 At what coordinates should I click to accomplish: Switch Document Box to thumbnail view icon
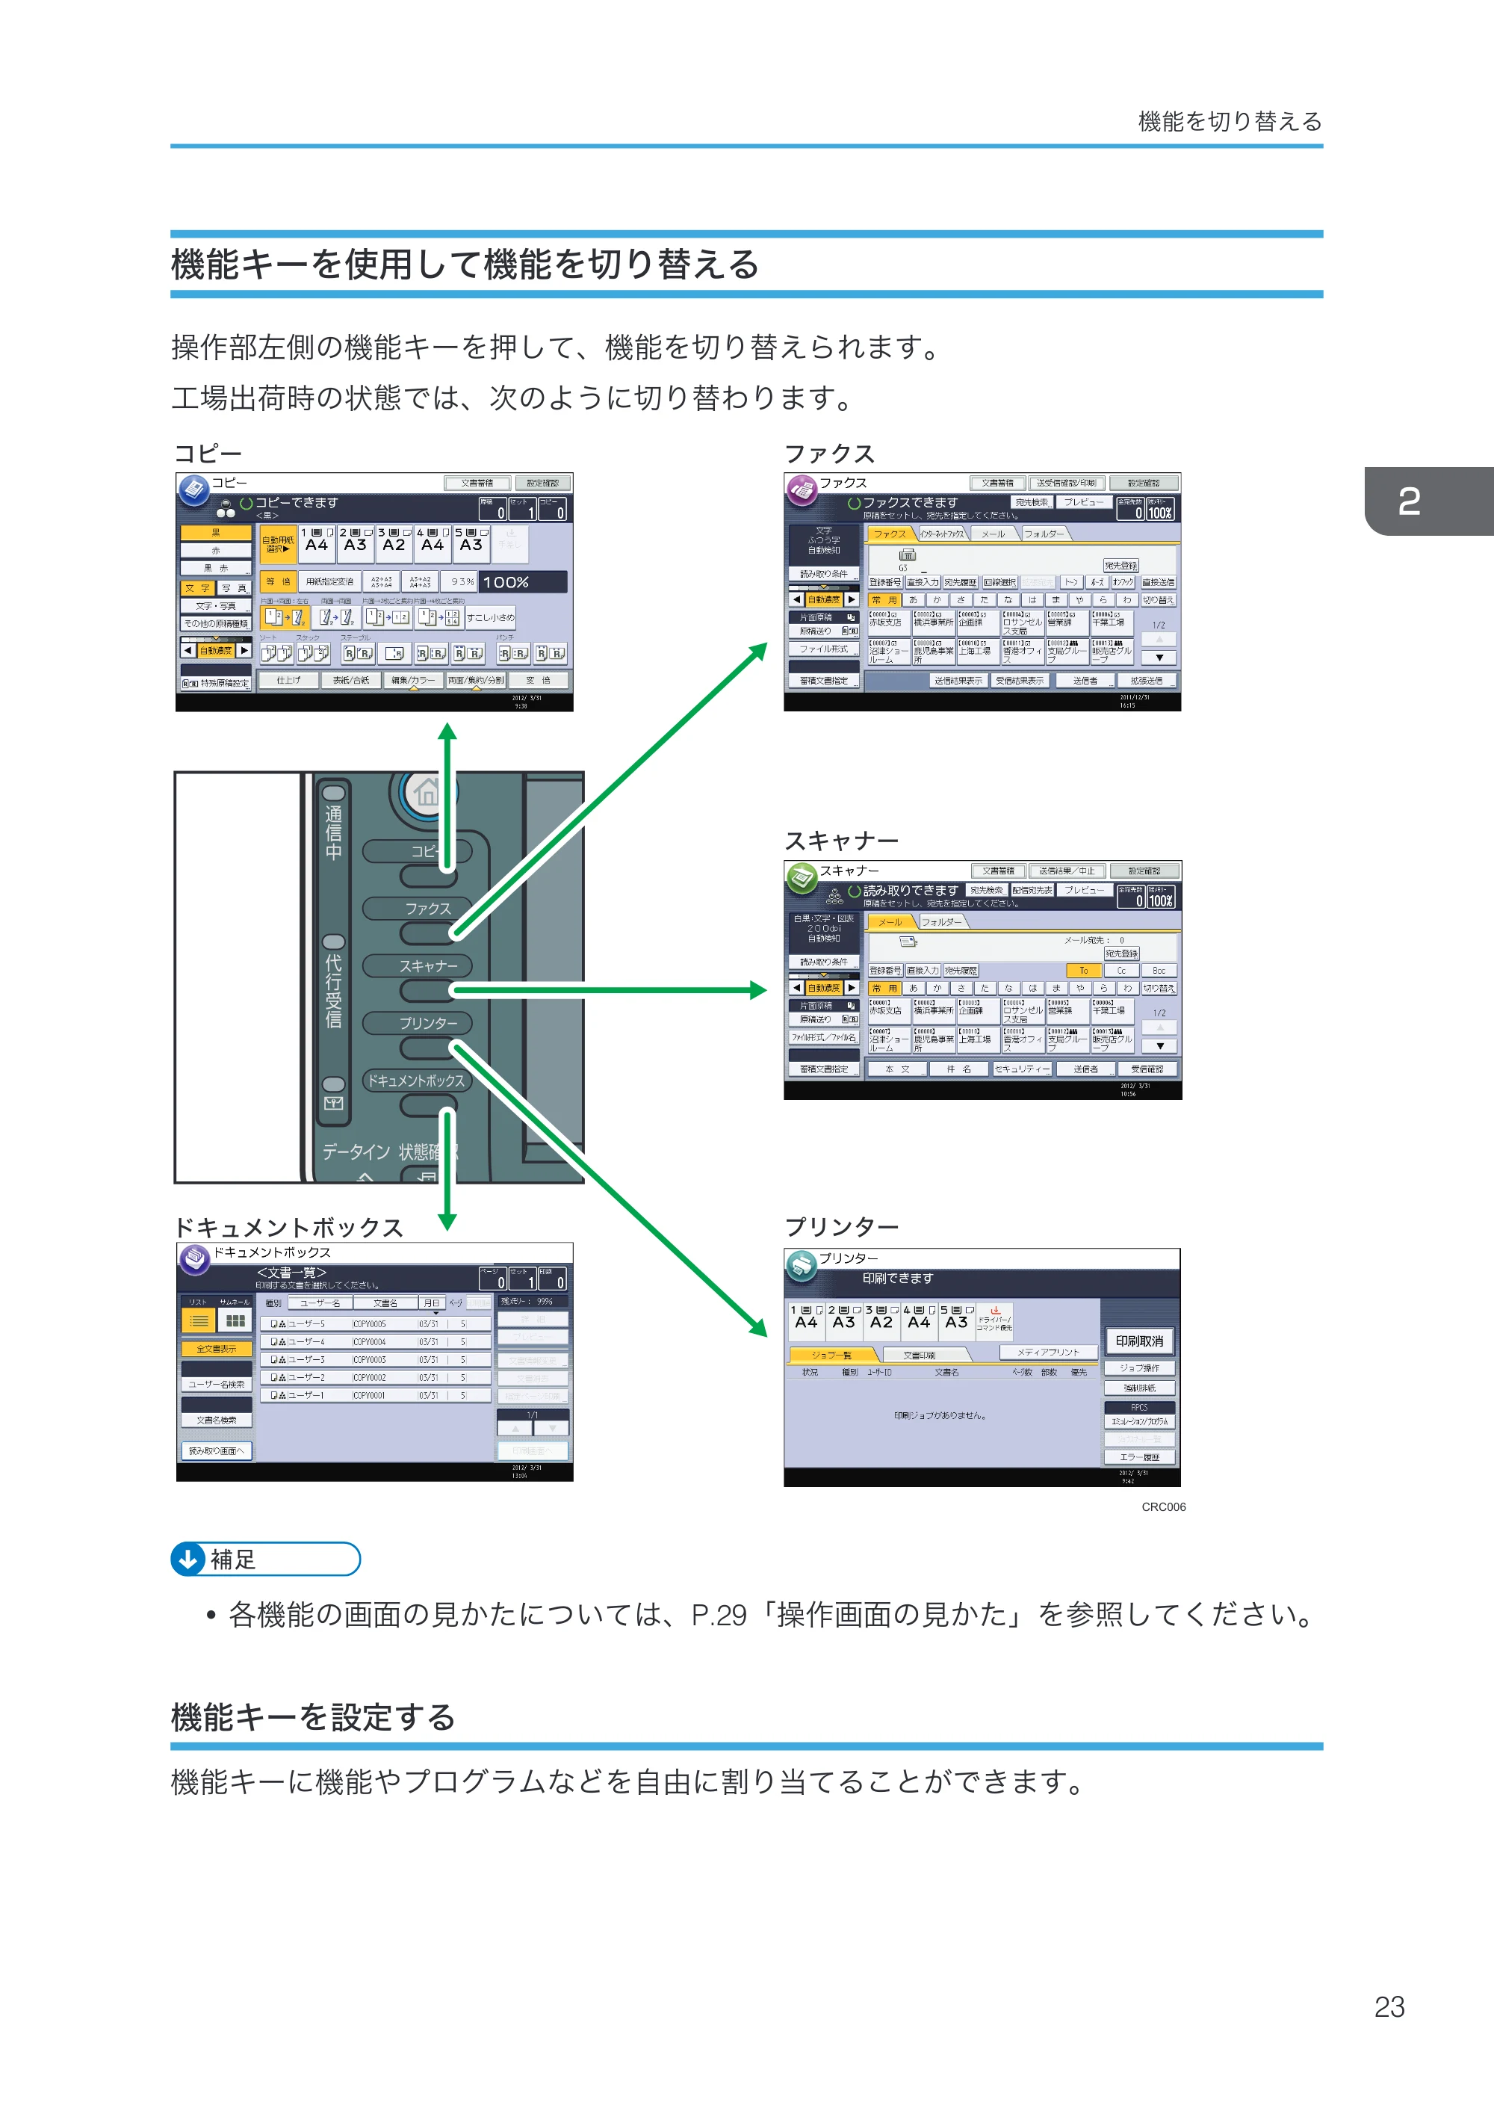235,1320
